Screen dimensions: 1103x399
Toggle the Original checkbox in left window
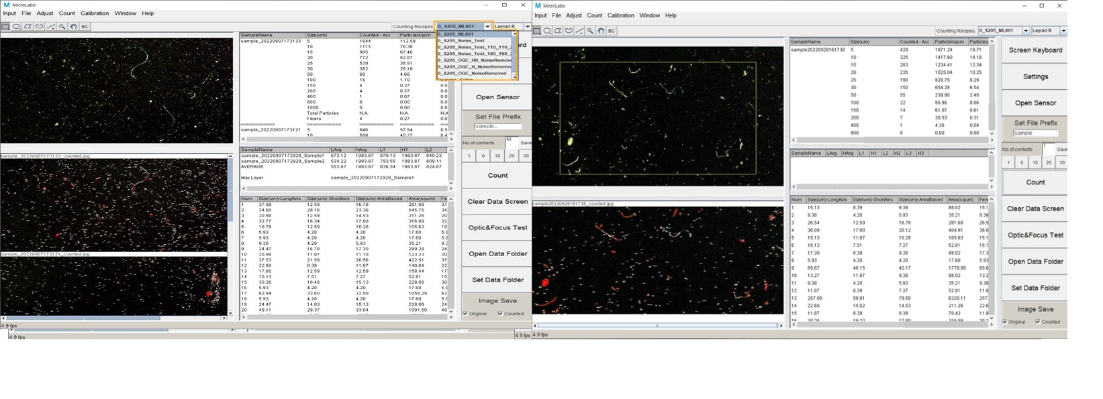[465, 314]
